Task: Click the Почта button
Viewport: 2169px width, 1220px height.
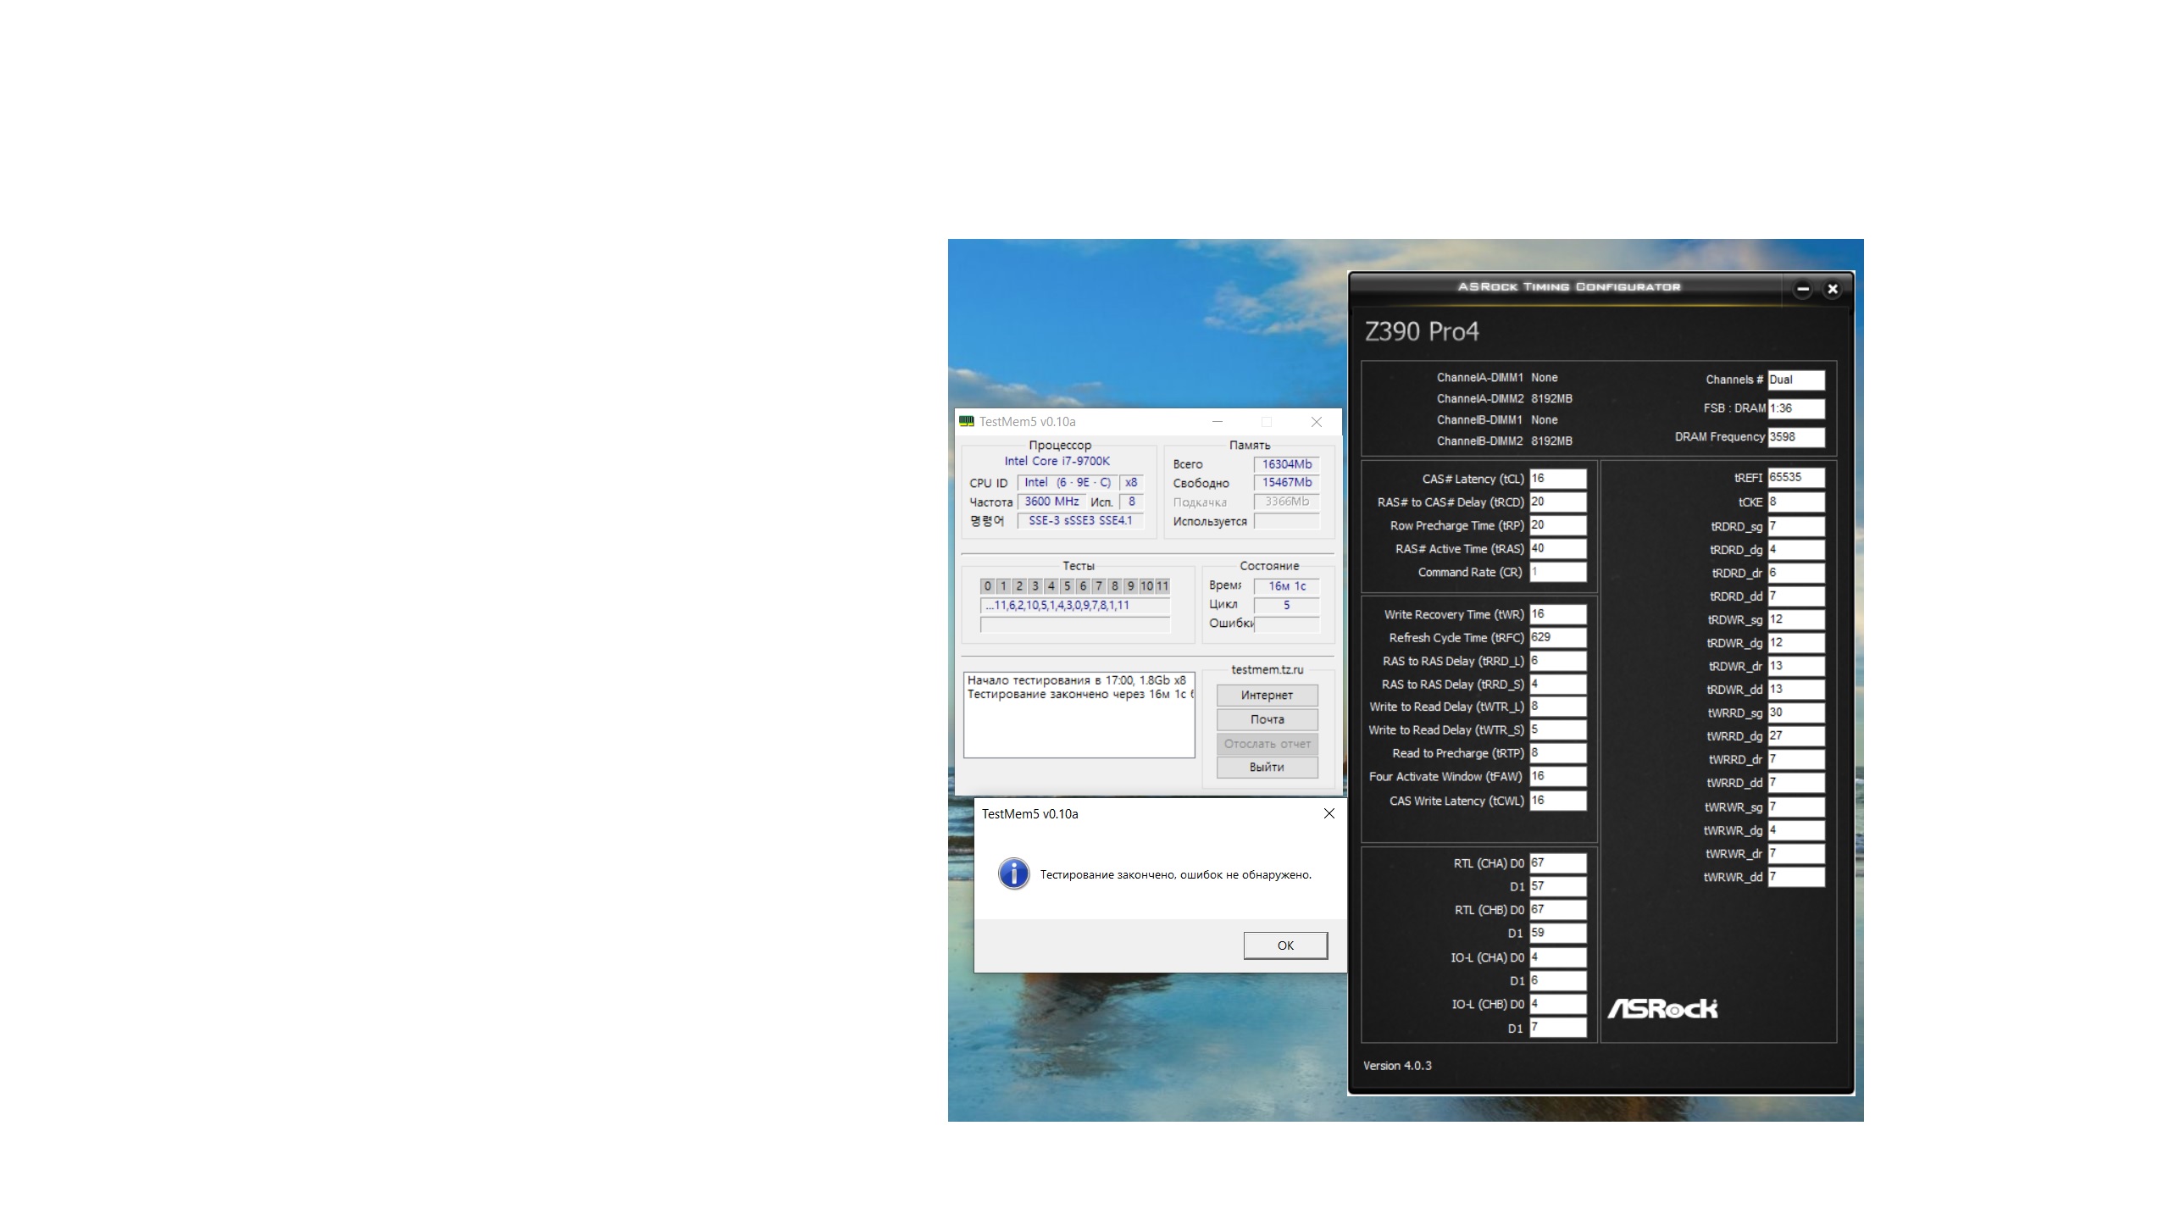Action: click(1267, 719)
